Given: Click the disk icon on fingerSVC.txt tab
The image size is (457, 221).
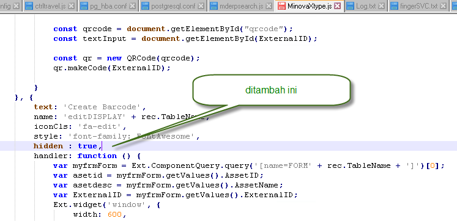Looking at the screenshot, I should click(x=395, y=6).
